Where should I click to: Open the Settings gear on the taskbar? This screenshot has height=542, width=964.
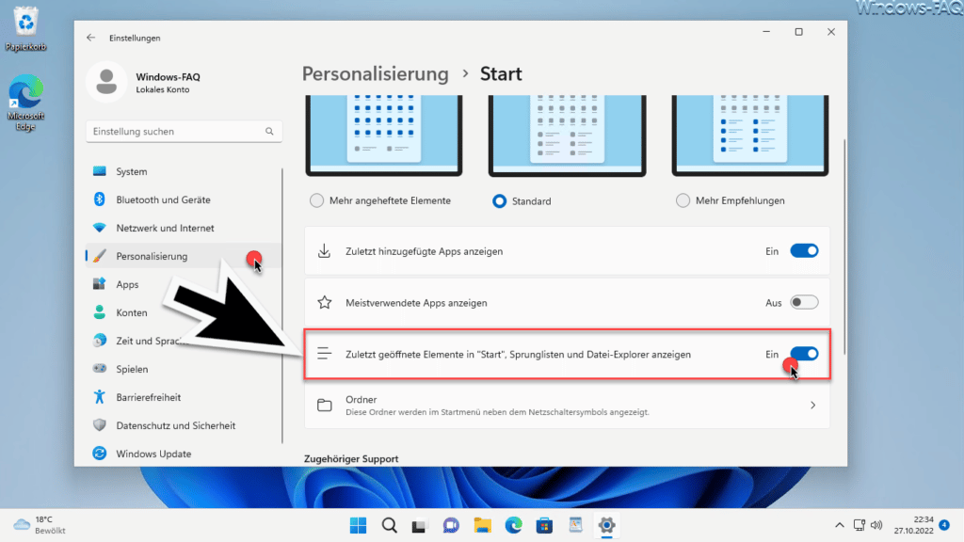click(x=606, y=525)
